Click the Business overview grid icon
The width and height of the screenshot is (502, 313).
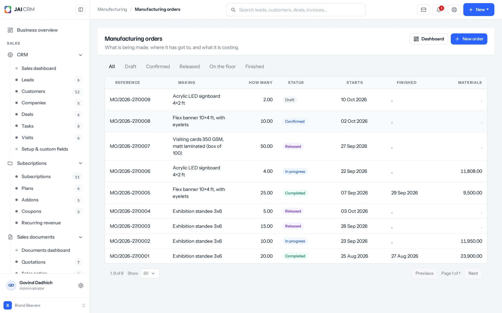click(10, 30)
